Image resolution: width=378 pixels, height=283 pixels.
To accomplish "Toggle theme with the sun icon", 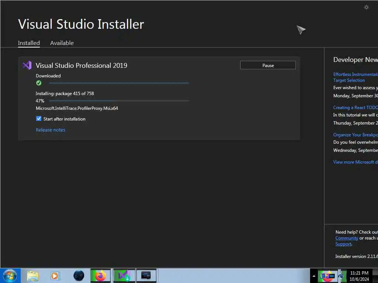I will coord(366,7).
